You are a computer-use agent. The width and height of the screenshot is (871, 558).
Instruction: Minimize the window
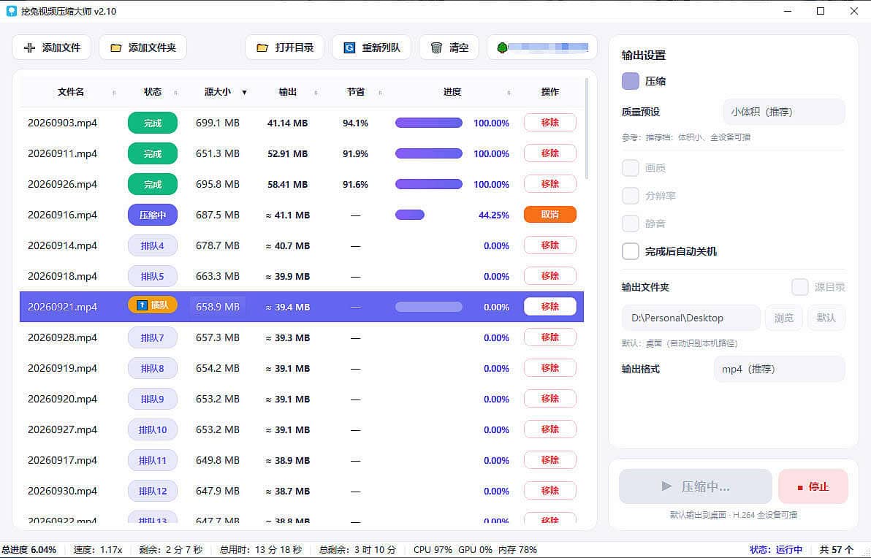[788, 11]
